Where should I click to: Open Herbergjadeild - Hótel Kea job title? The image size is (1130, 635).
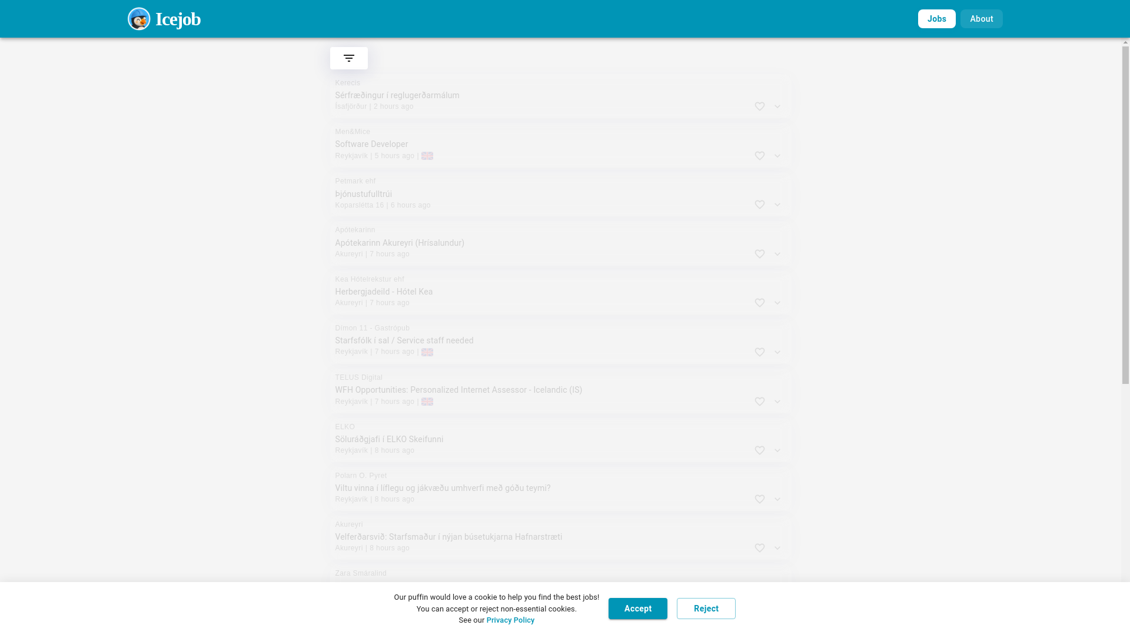(x=384, y=292)
